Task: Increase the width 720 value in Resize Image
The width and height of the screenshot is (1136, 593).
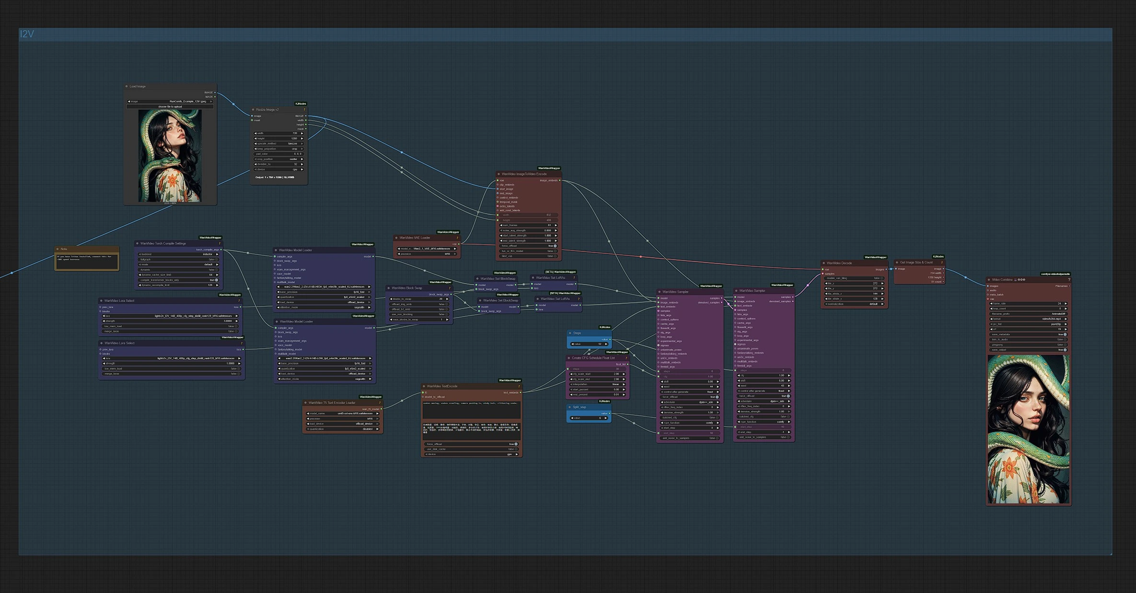Action: [302, 134]
